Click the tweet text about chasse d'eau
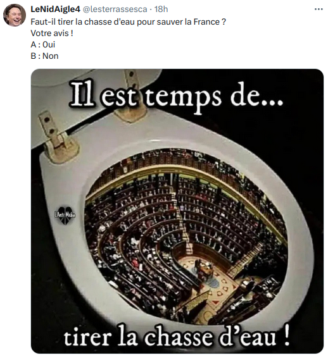Image resolution: width=328 pixels, height=358 pixels. (129, 22)
